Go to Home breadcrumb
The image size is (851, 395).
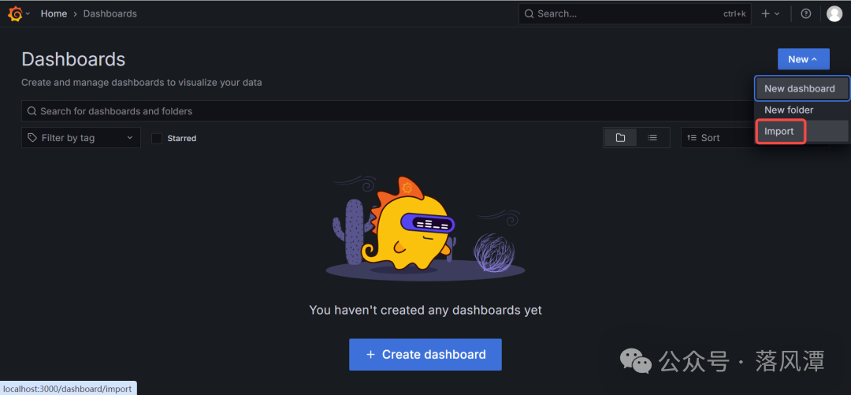(54, 13)
